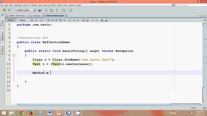This screenshot has height=116, width=207.
Task: Click the Build Project hammer icon
Action: [46, 10]
